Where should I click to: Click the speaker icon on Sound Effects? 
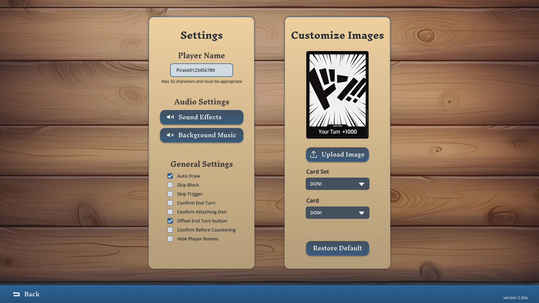pos(170,117)
